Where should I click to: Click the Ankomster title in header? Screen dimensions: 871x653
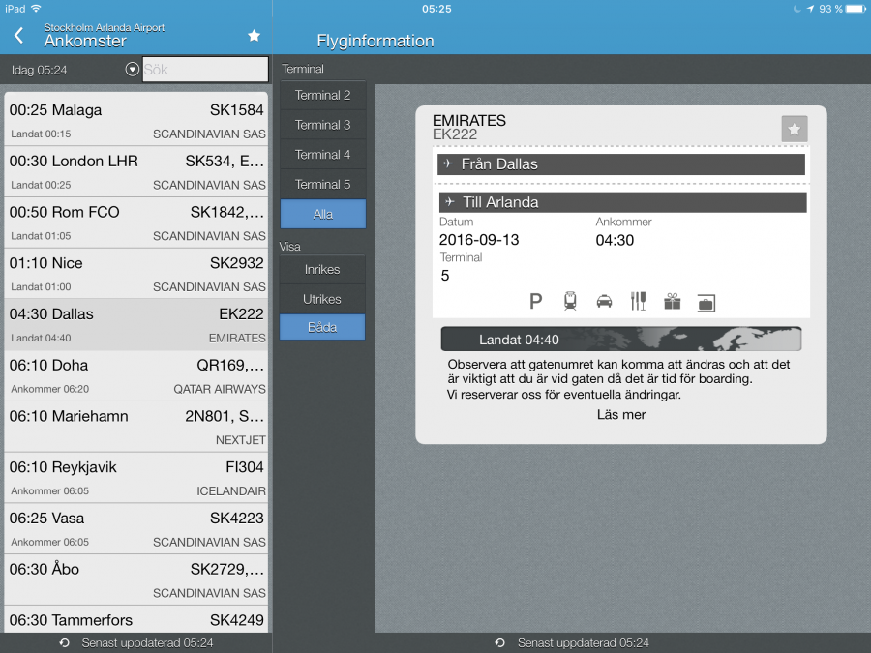85,41
